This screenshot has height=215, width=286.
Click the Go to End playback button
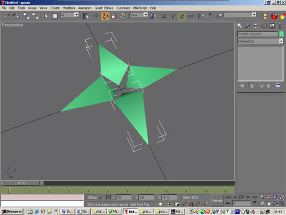255,197
